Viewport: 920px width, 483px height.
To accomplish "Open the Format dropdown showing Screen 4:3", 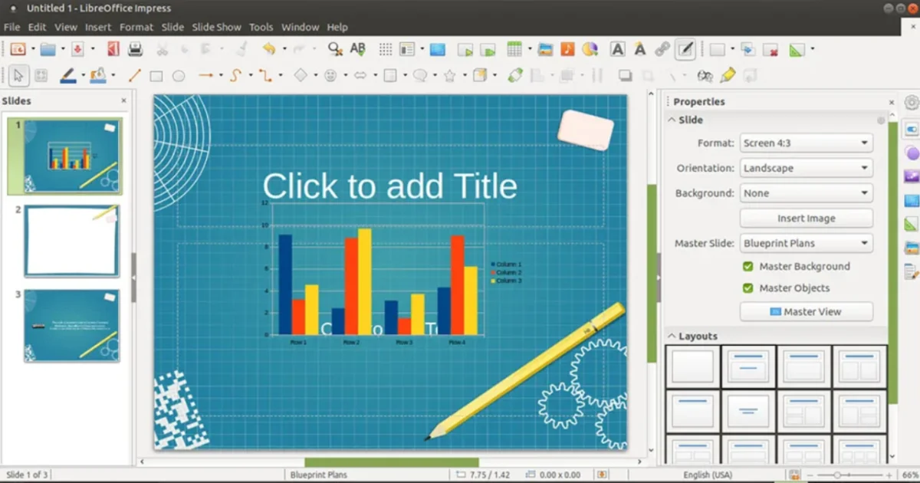I will pyautogui.click(x=806, y=143).
